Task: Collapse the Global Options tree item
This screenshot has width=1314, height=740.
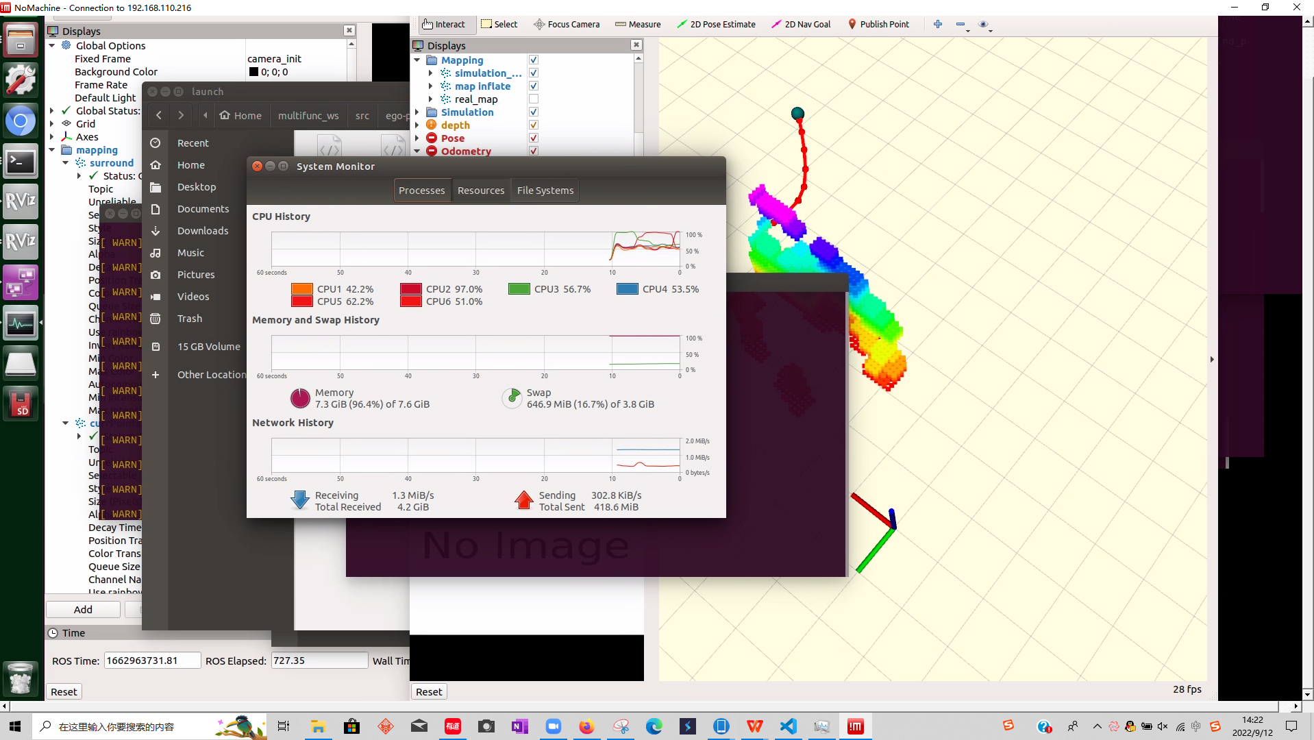Action: [x=52, y=45]
